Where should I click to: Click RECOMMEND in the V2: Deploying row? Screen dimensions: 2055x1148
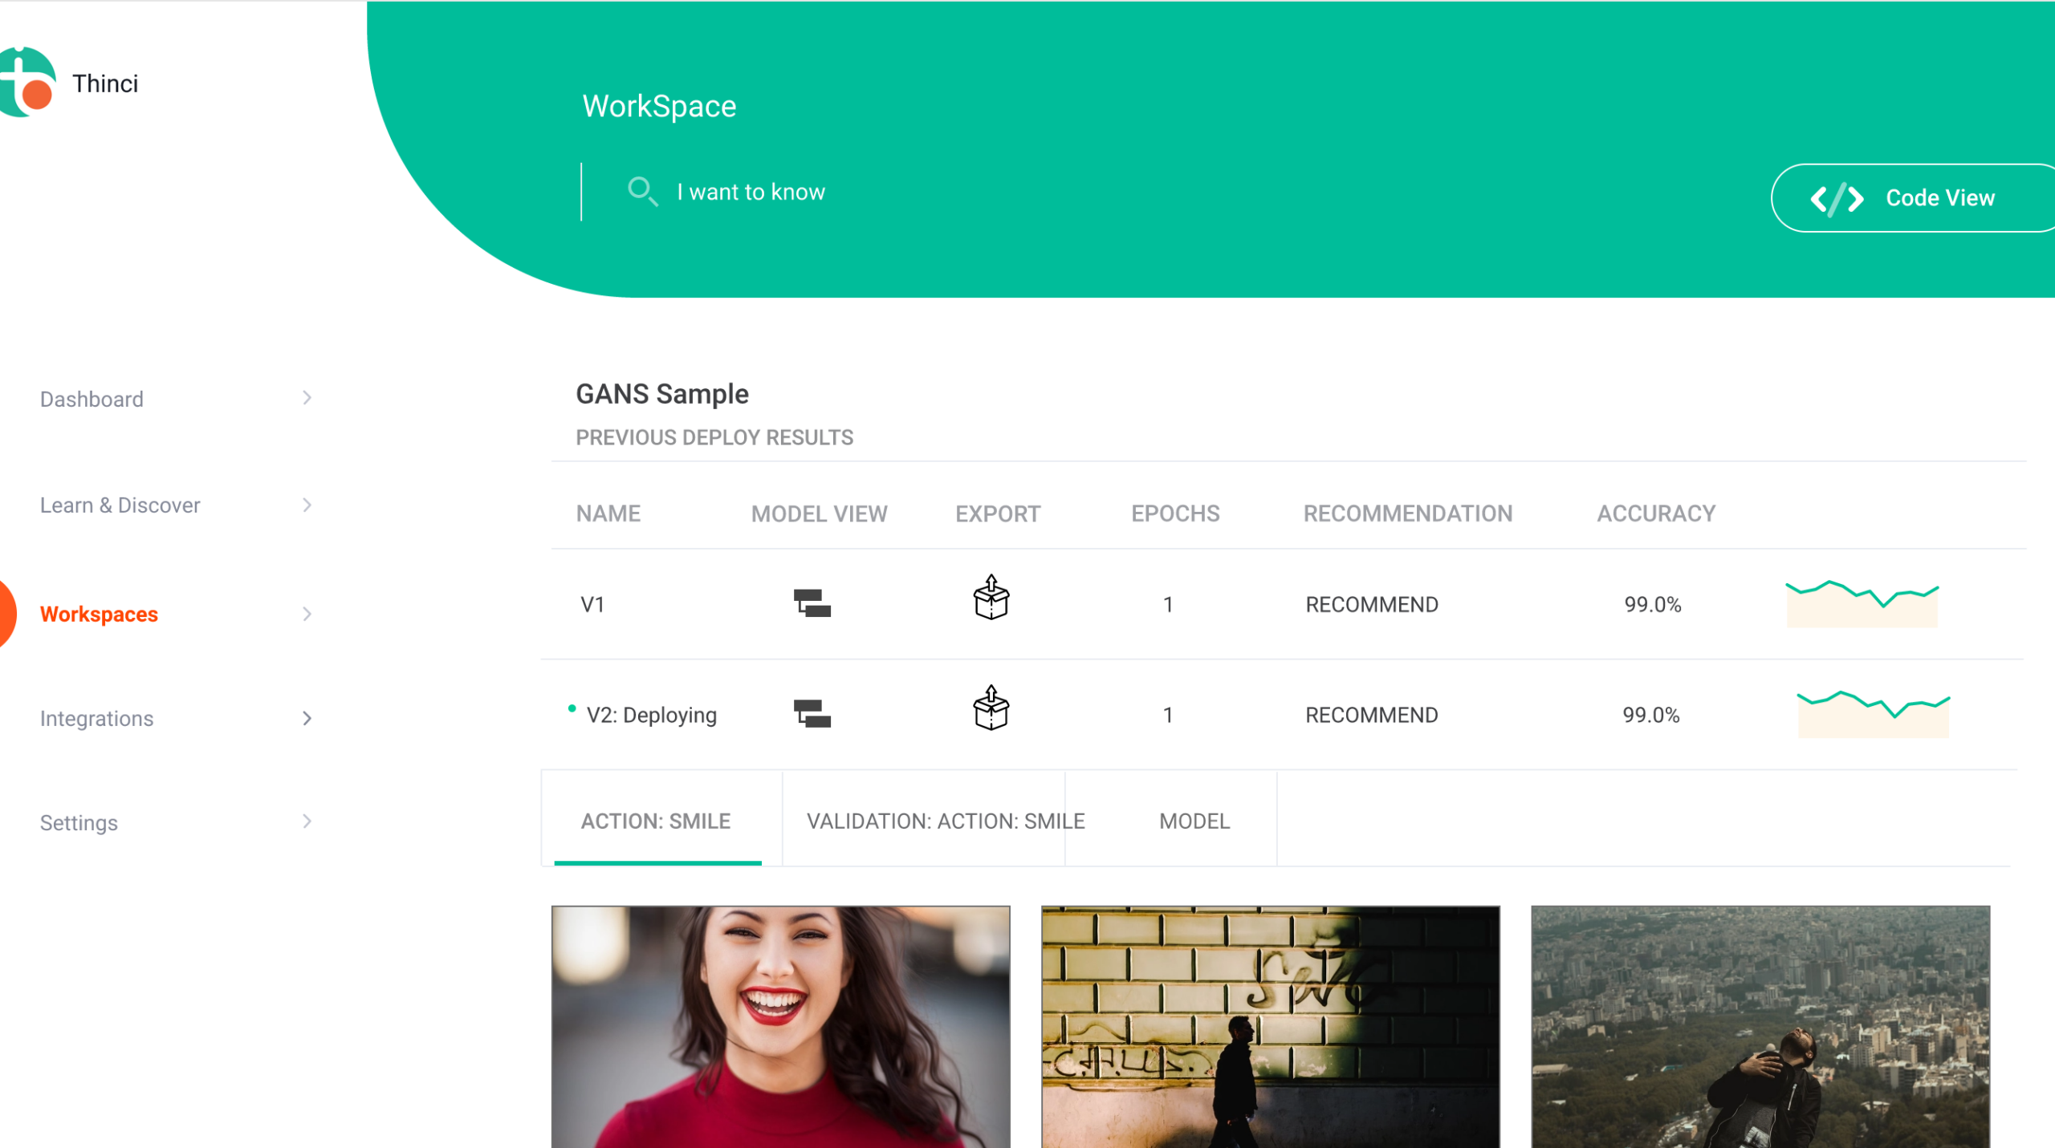[x=1372, y=716]
